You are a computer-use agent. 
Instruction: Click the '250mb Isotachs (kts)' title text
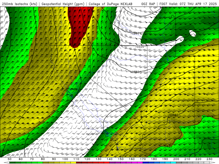(x=19, y=4)
